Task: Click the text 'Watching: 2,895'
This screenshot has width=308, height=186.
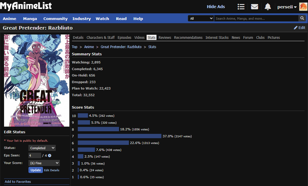Action: (x=86, y=62)
